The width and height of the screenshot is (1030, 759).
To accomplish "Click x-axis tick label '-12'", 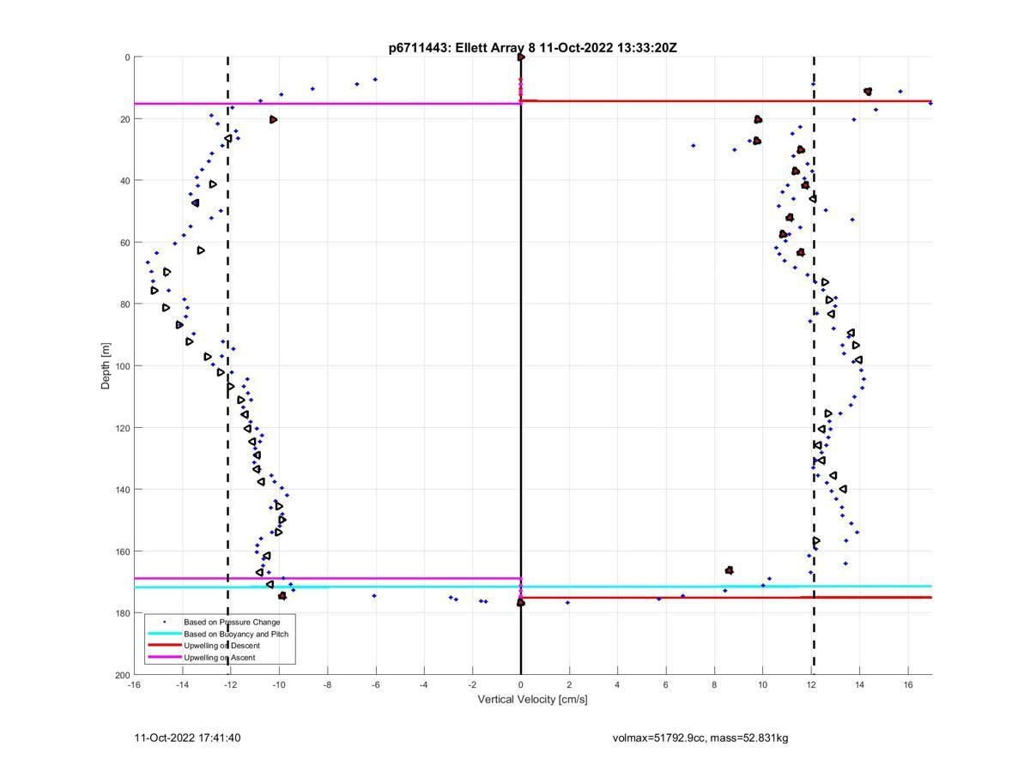I will coord(231,684).
